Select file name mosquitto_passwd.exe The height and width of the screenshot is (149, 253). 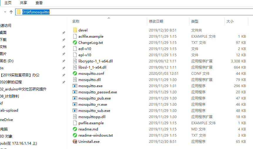click(x=98, y=92)
